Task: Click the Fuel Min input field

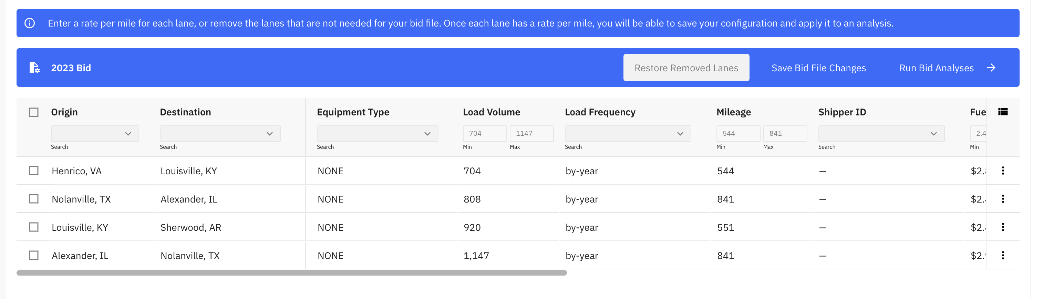Action: (x=978, y=133)
